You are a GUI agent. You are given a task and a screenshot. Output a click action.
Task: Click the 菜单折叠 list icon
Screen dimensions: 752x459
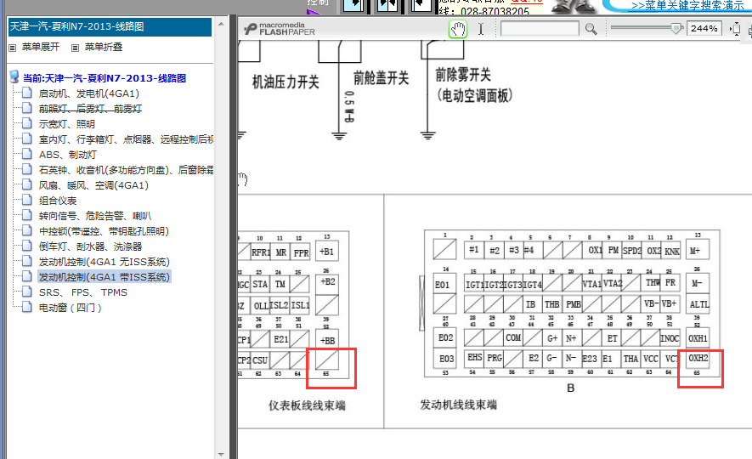75,48
